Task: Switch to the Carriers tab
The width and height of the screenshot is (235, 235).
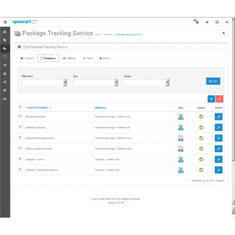Action: pyautogui.click(x=27, y=58)
